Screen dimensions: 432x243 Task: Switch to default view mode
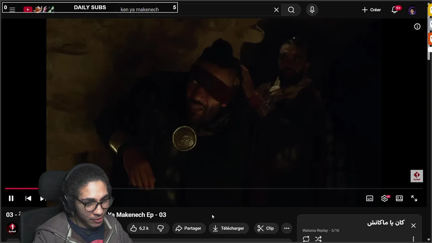coord(399,198)
